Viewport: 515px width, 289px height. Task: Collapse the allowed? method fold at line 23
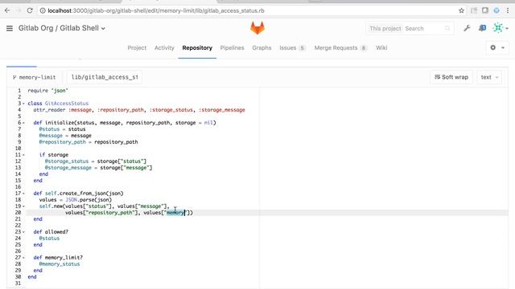(23, 232)
